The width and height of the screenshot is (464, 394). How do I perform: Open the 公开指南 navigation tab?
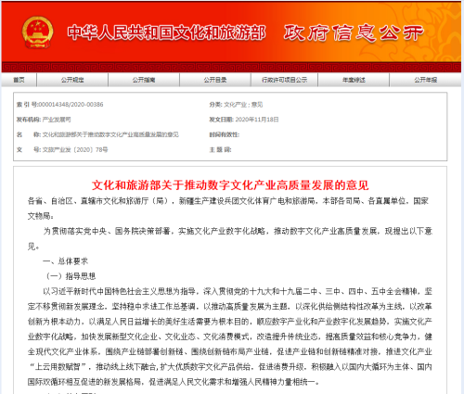[x=144, y=80]
